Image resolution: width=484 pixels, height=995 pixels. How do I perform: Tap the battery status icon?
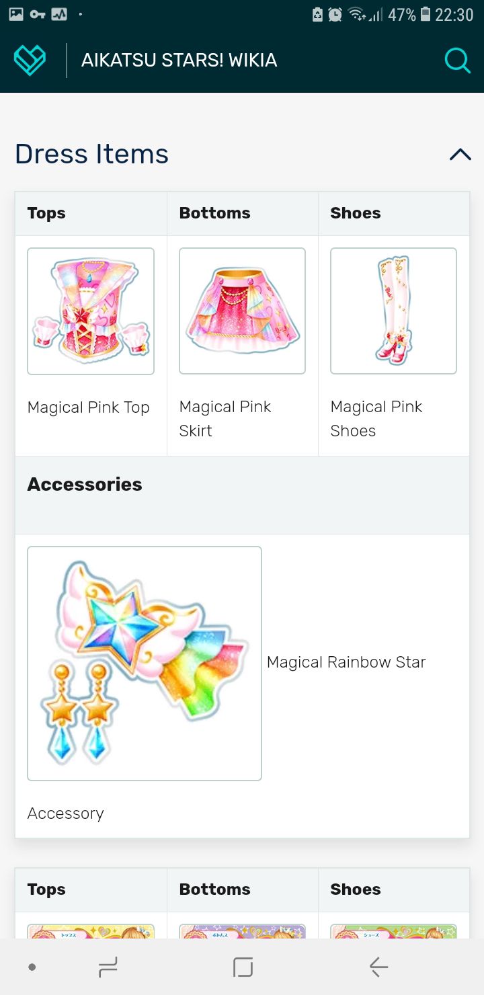425,14
